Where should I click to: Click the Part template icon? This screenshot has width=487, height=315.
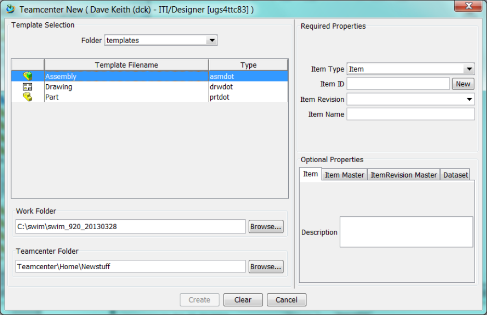[x=28, y=97]
